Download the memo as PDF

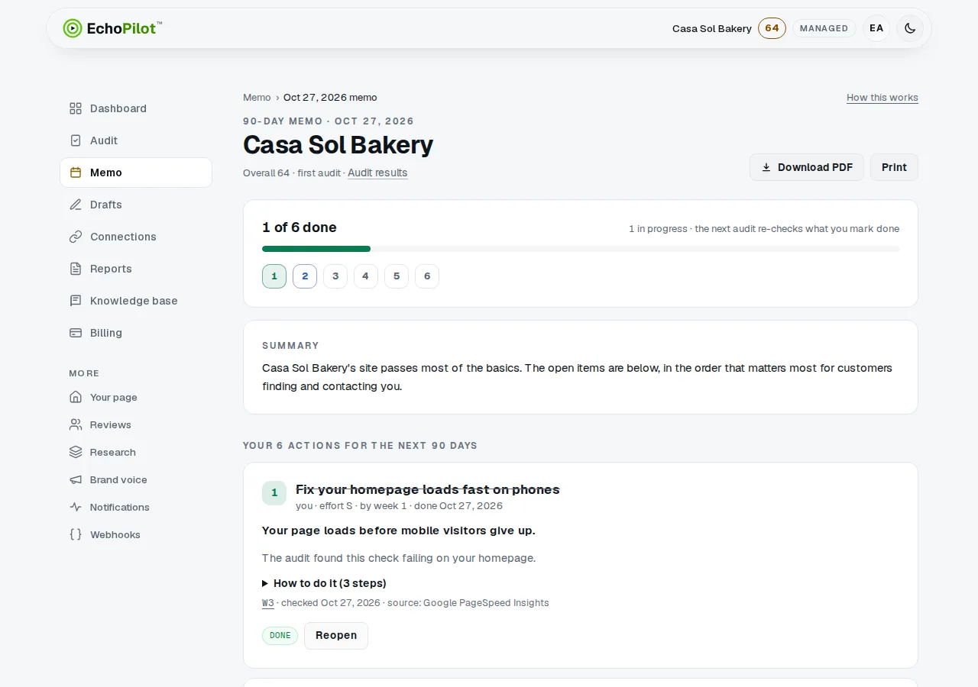[x=807, y=167]
